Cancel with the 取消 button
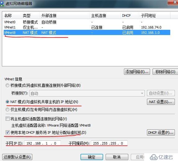Image resolution: width=178 pixels, height=161 pixels. click(x=117, y=157)
